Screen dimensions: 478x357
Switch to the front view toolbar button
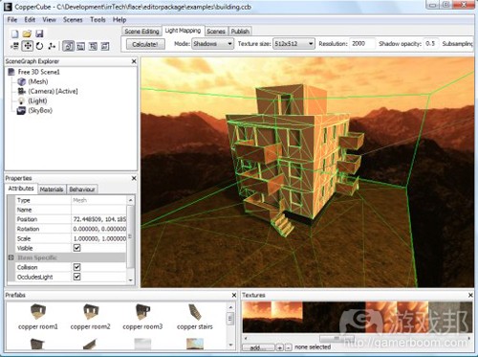93,46
